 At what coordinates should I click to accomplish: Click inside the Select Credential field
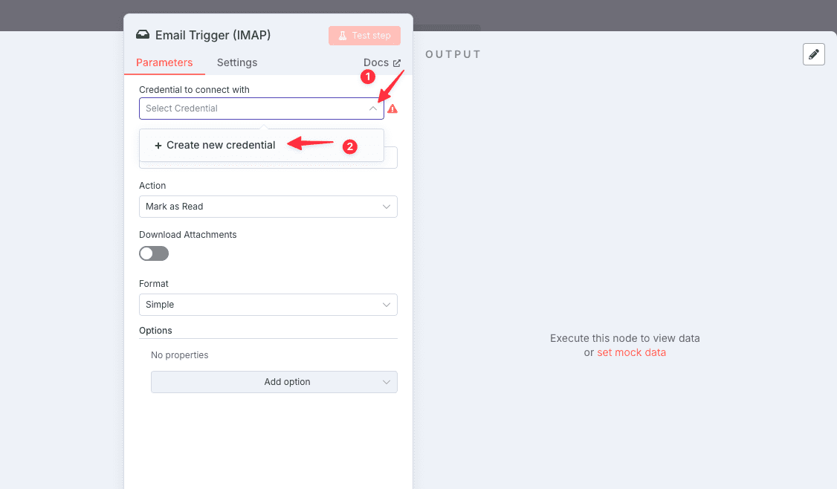253,109
